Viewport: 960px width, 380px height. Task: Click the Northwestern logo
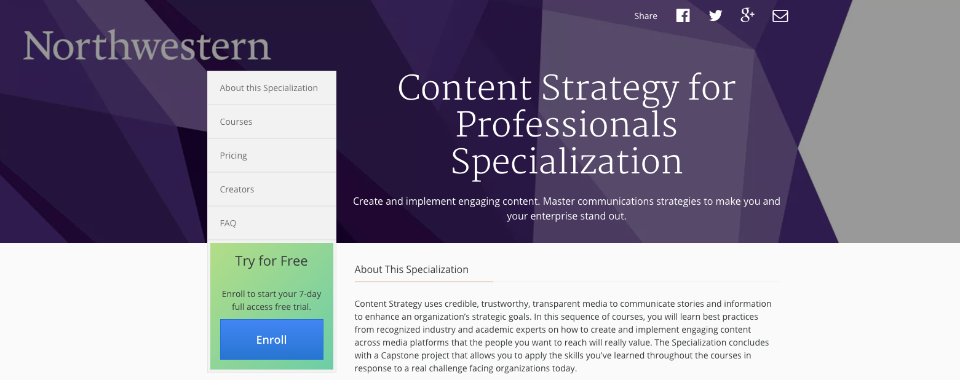pyautogui.click(x=147, y=46)
